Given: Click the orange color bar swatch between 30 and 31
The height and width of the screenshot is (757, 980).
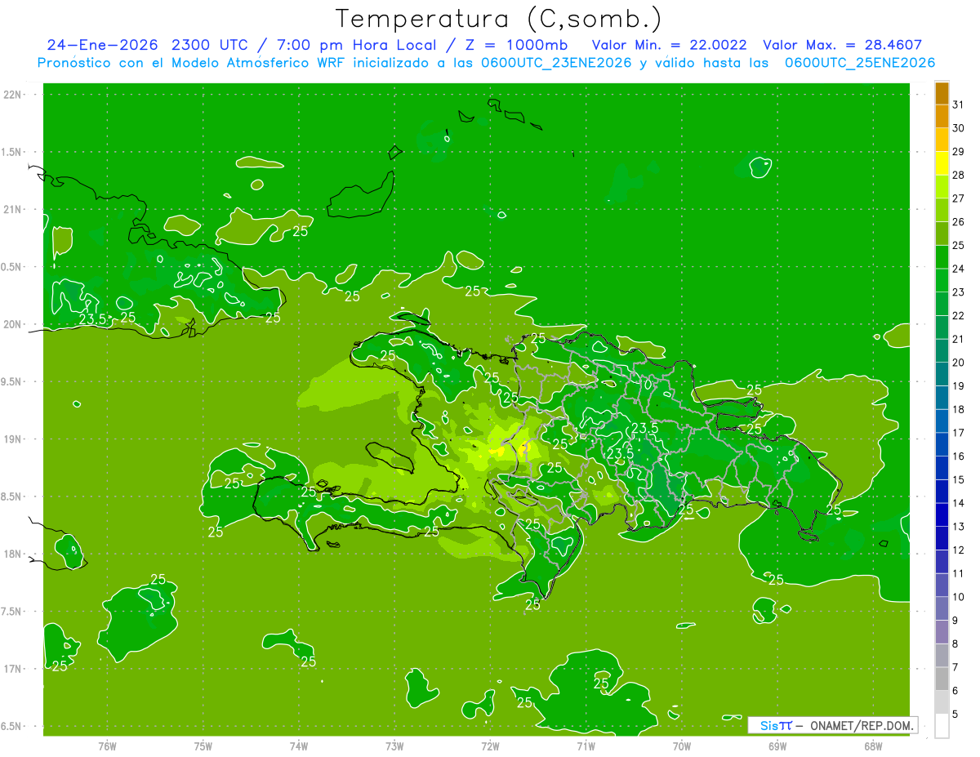Looking at the screenshot, I should [x=942, y=117].
